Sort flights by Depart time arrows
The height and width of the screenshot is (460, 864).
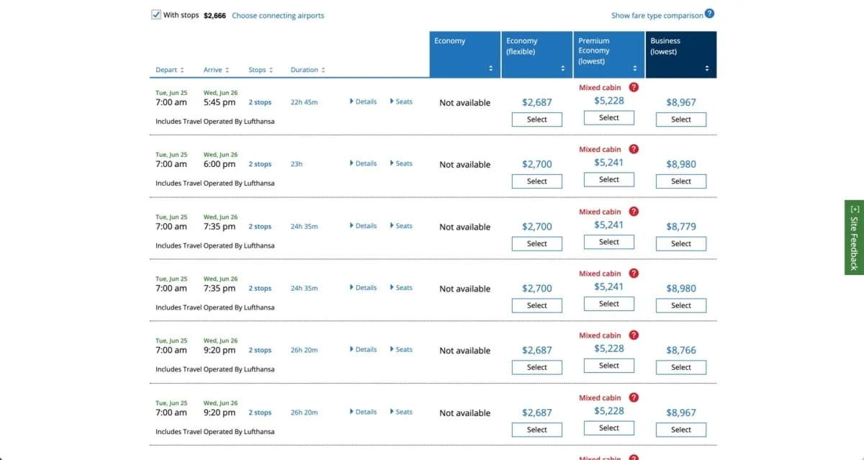click(182, 70)
